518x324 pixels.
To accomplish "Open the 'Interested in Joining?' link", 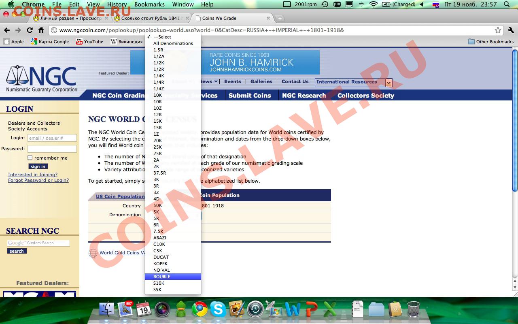I will (x=32, y=175).
